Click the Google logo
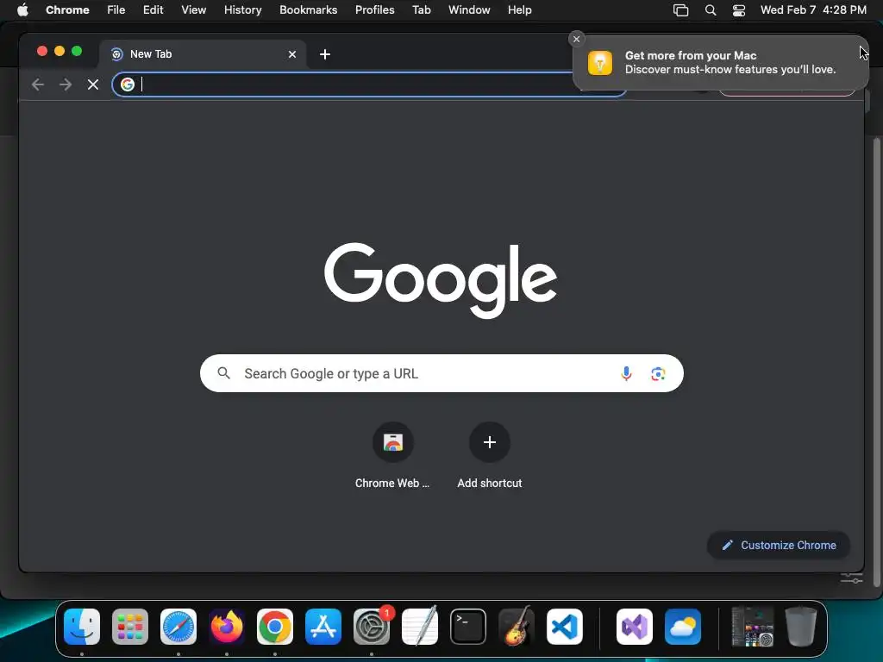This screenshot has width=883, height=662. [441, 280]
